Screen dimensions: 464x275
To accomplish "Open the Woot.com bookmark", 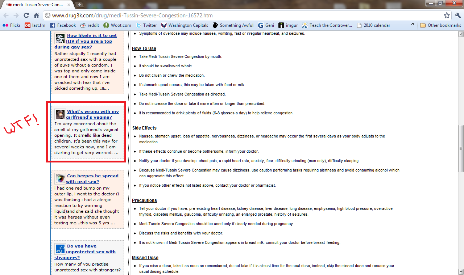I will click(117, 25).
